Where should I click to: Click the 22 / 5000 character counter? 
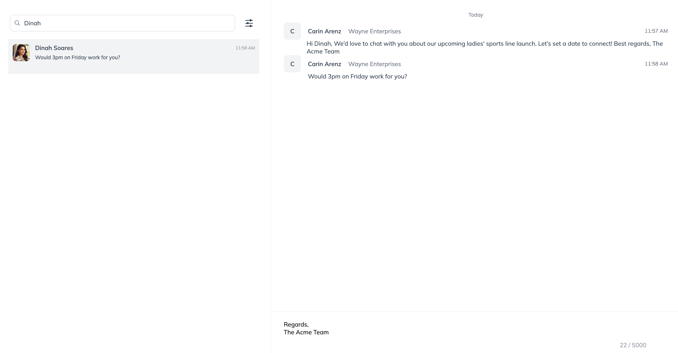click(633, 345)
